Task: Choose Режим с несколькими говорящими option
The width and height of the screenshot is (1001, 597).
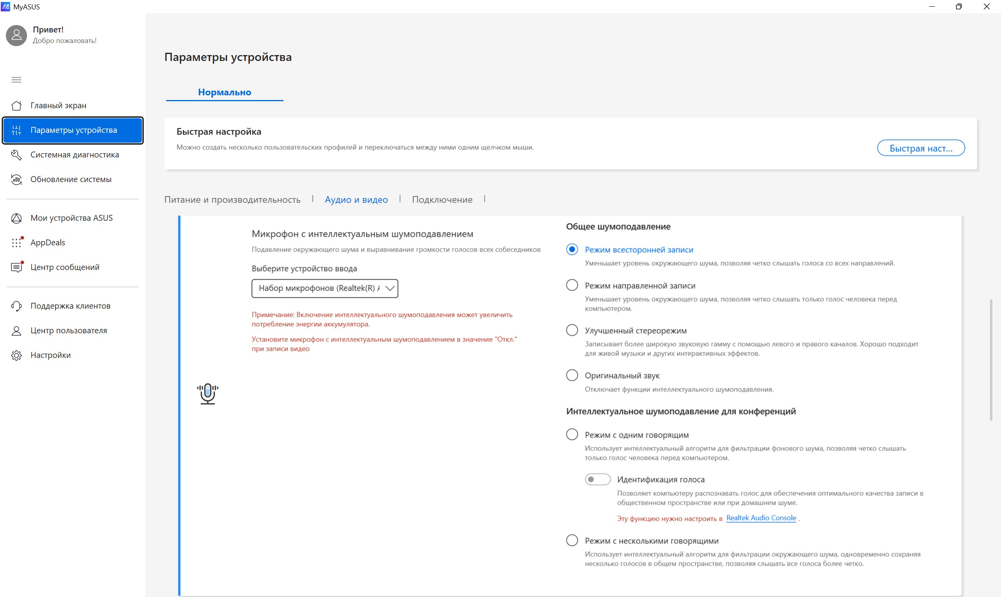Action: click(572, 540)
